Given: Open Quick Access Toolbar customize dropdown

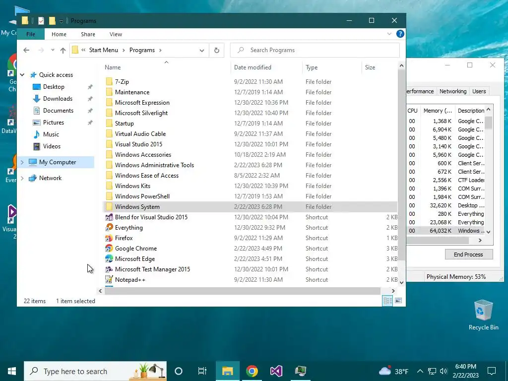Looking at the screenshot, I should click(x=61, y=21).
